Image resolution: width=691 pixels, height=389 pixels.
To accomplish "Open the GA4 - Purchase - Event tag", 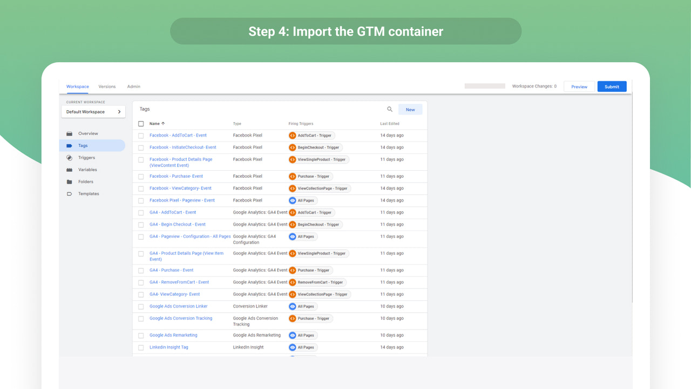I will click(x=171, y=270).
